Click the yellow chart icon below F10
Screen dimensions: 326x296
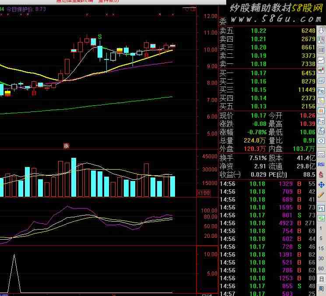click(x=321, y=101)
